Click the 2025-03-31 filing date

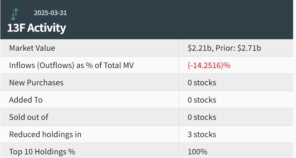tap(50, 13)
